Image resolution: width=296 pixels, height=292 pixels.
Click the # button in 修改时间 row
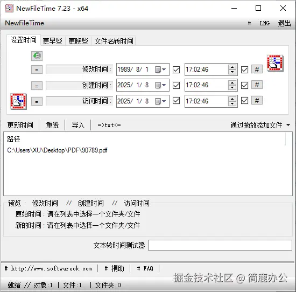(257, 69)
